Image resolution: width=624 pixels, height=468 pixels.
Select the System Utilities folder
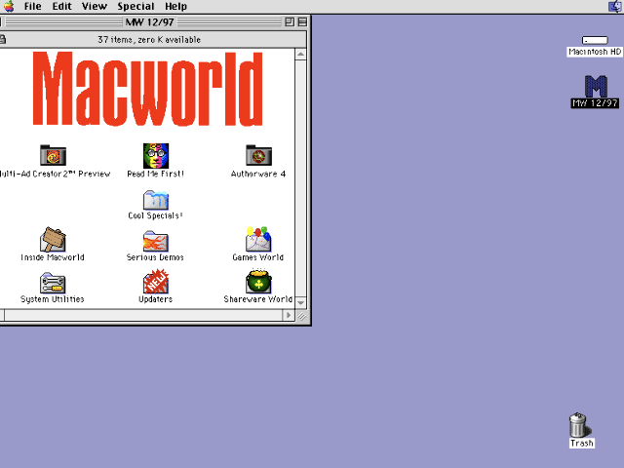point(53,283)
